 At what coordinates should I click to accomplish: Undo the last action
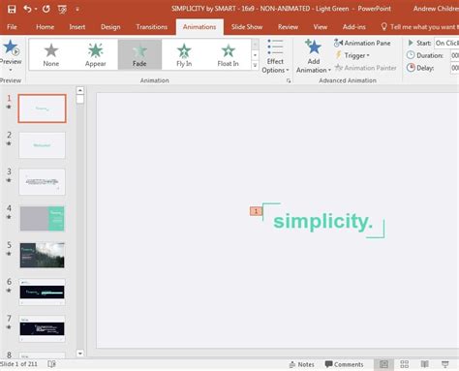click(x=27, y=9)
